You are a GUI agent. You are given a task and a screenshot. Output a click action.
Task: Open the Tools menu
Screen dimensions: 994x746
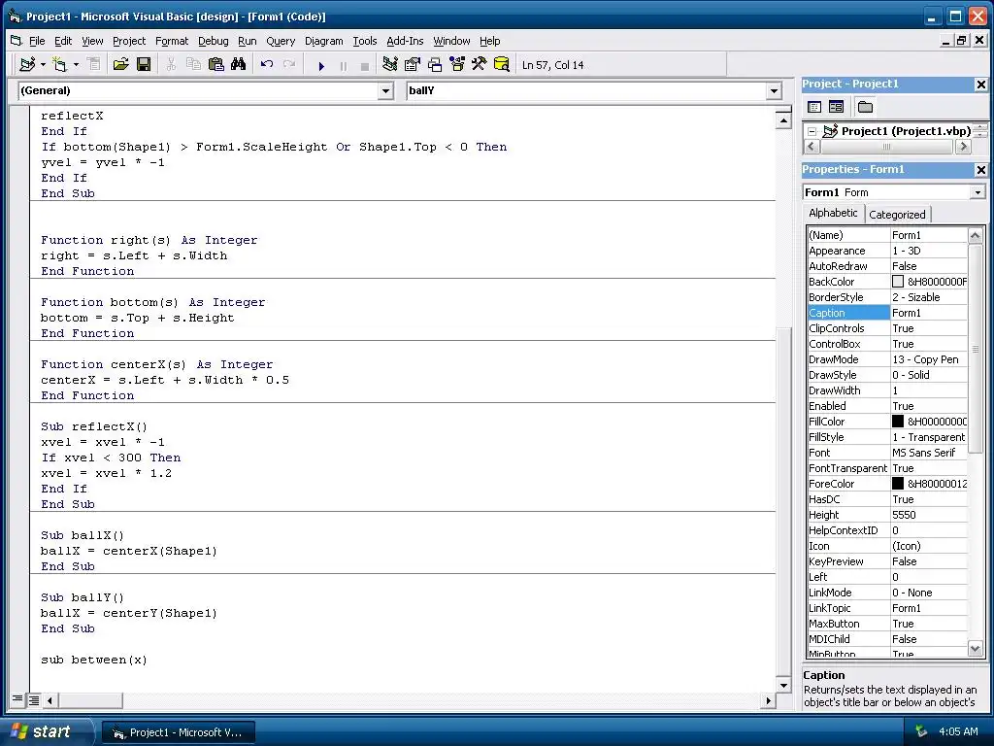click(x=365, y=41)
